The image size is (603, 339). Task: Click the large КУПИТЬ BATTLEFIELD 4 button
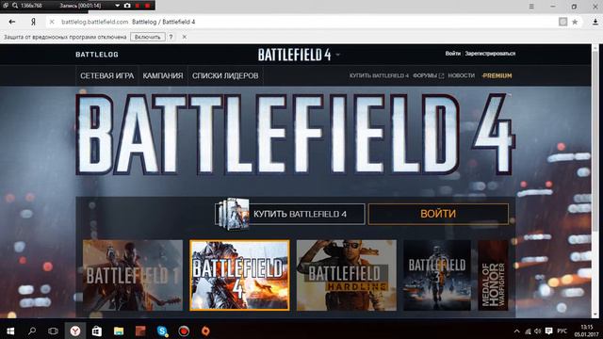pyautogui.click(x=290, y=214)
